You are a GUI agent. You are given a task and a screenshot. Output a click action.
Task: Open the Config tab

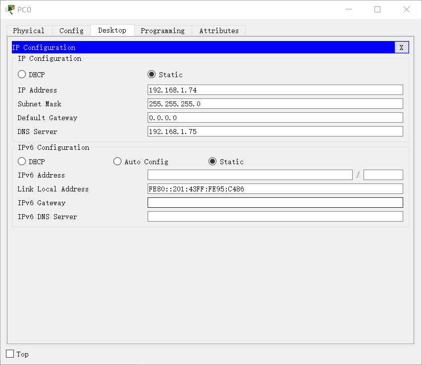coord(71,31)
